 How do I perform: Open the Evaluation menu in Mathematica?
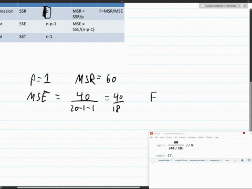click(x=192, y=138)
